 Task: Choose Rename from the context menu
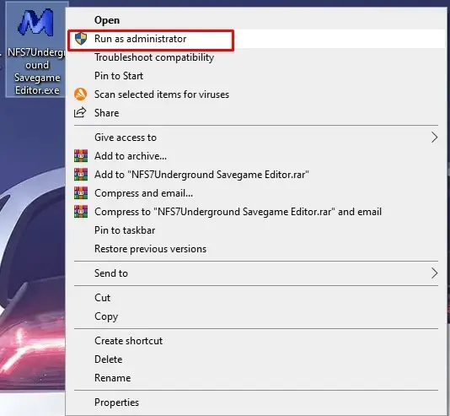(x=255, y=378)
